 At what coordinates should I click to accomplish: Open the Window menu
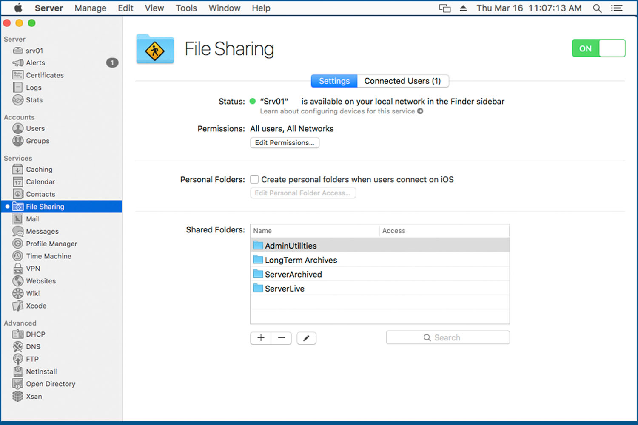(x=224, y=8)
